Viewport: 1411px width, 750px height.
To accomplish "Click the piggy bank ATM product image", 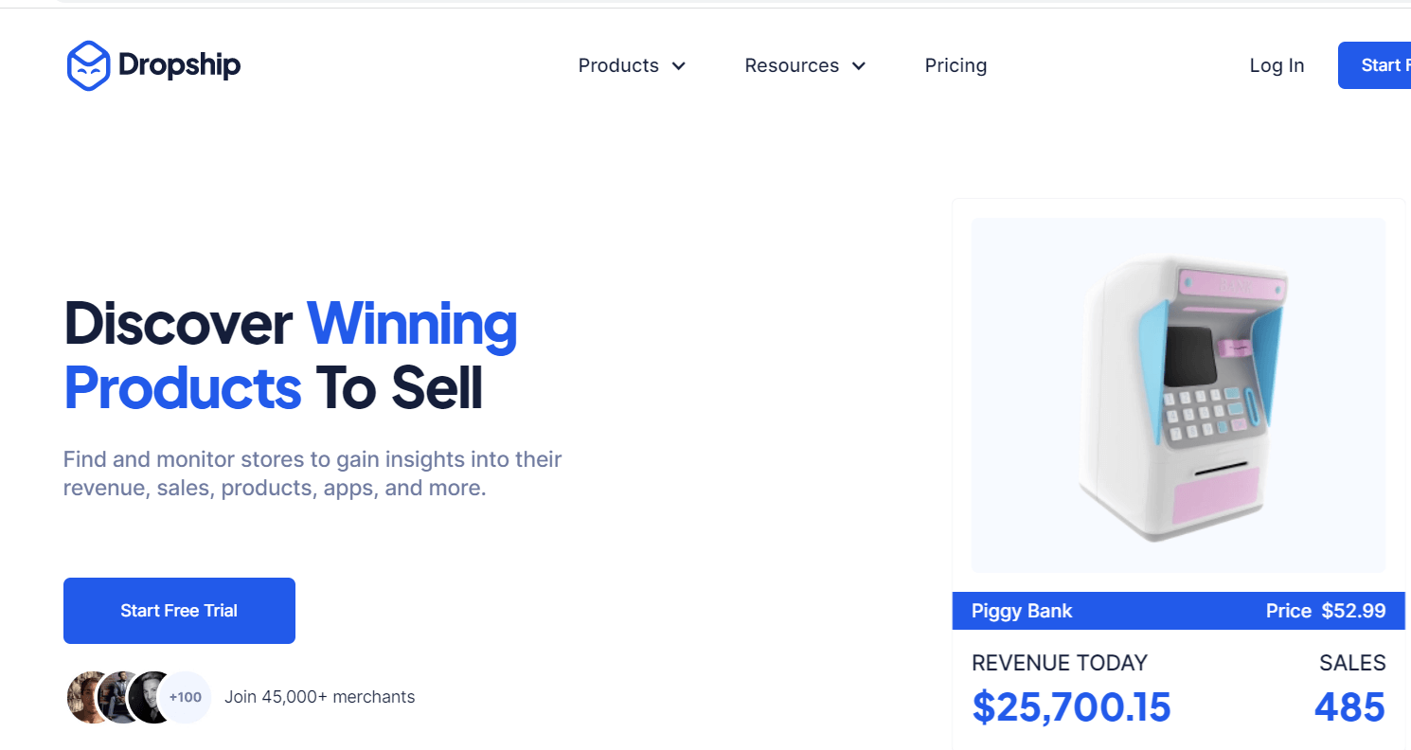I will (x=1177, y=395).
